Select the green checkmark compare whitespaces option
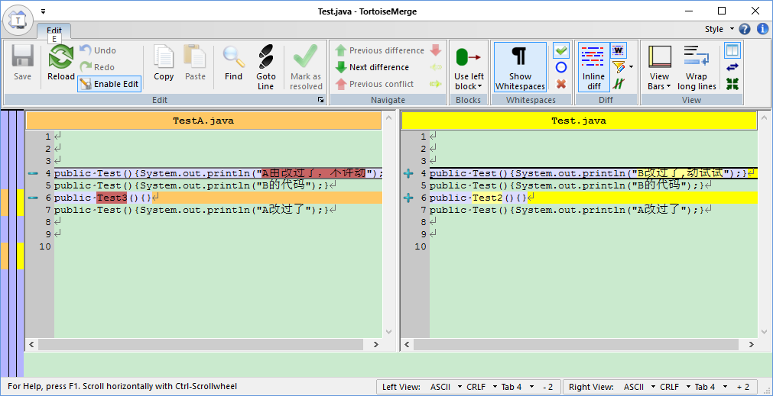The image size is (773, 396). pyautogui.click(x=561, y=50)
